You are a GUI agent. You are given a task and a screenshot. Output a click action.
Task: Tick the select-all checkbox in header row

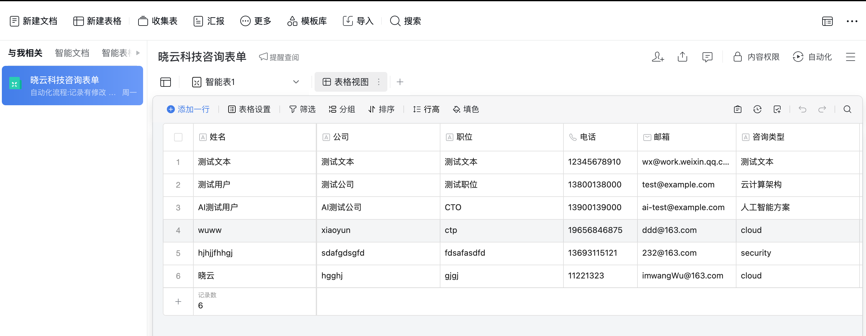click(x=178, y=137)
